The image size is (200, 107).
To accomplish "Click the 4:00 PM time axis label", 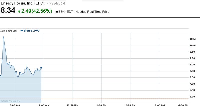I will (188, 105).
